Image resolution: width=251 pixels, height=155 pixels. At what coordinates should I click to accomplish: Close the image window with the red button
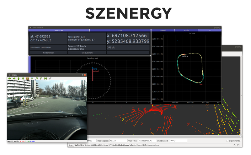(x=85, y=75)
